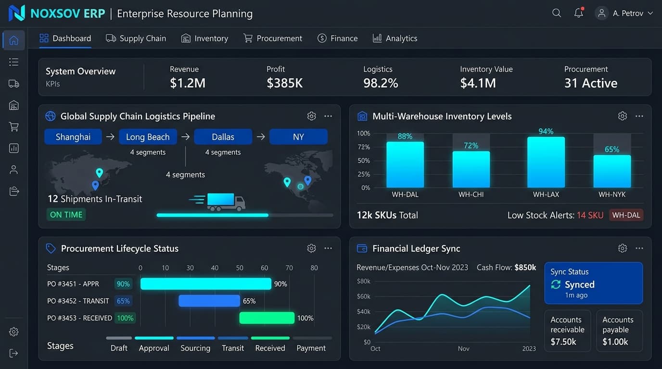662x369 pixels.
Task: Click the Shanghai route button
Action: (x=73, y=137)
